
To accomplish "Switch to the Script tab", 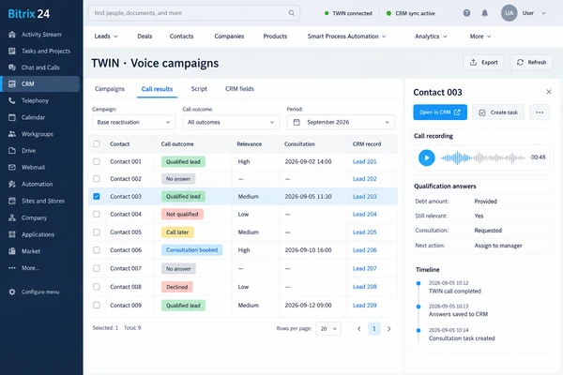I will point(199,89).
